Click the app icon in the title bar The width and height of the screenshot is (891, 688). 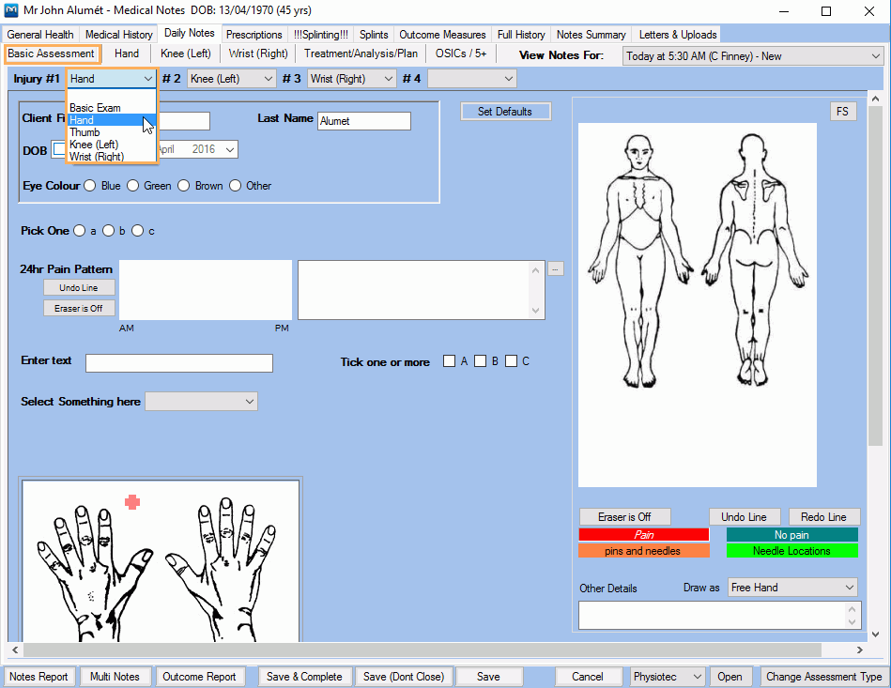pos(10,10)
